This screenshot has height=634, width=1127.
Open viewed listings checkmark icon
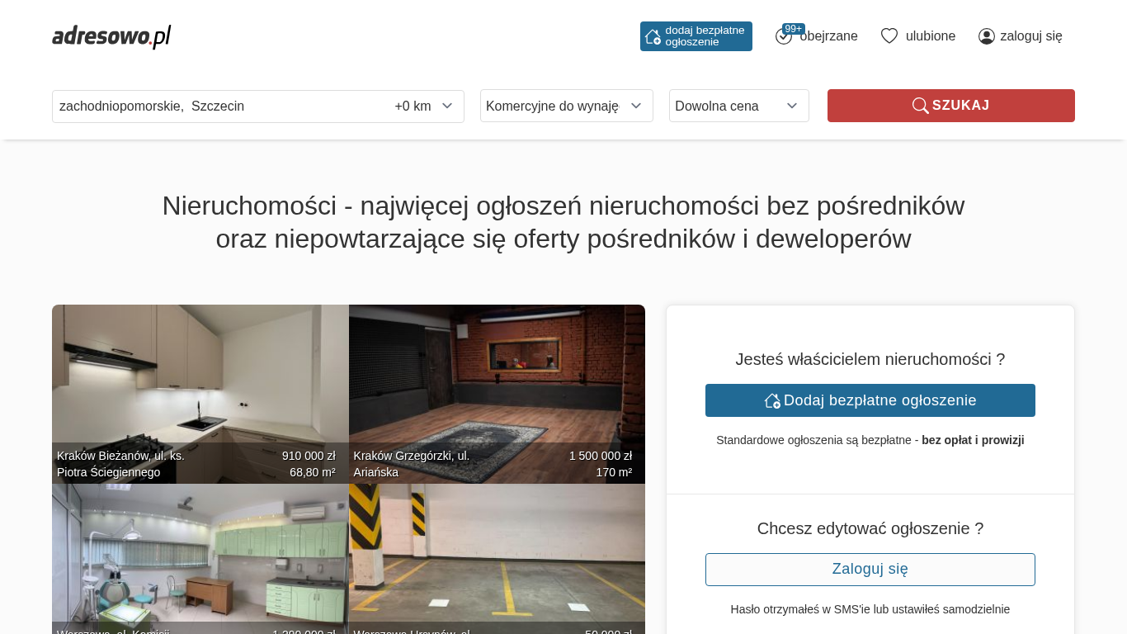783,37
